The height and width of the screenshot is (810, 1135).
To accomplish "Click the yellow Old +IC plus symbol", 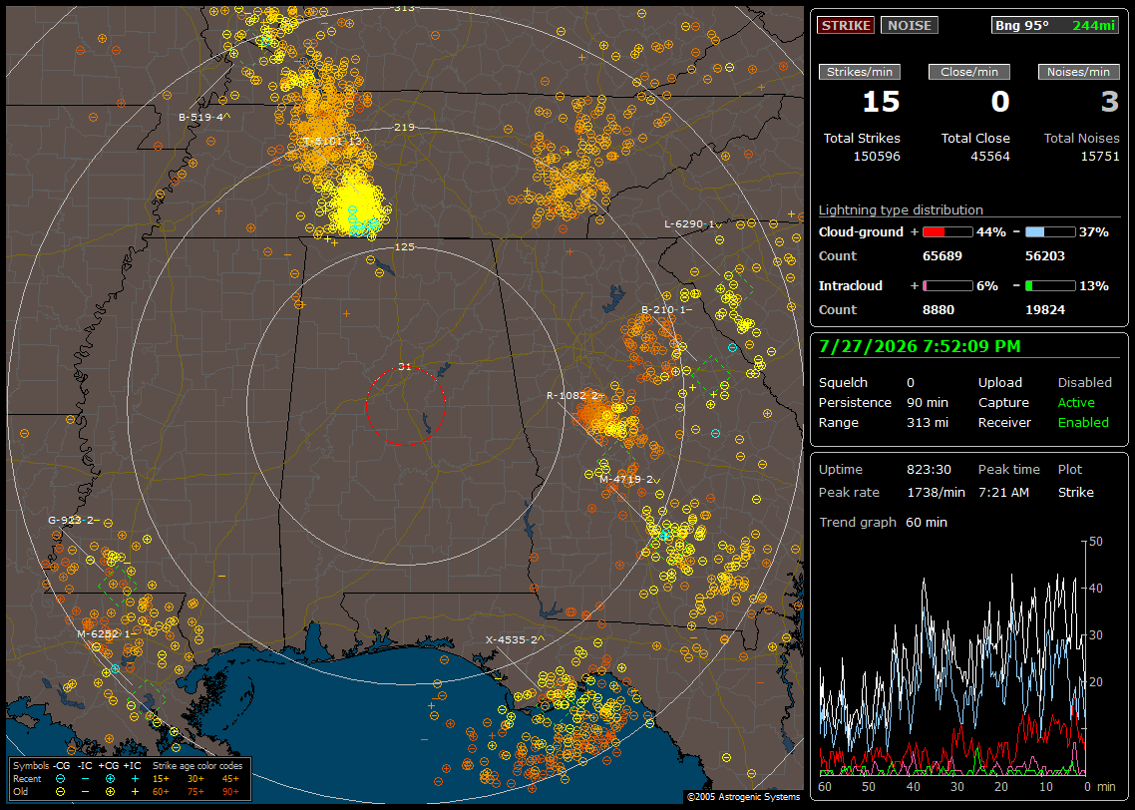I will [135, 792].
